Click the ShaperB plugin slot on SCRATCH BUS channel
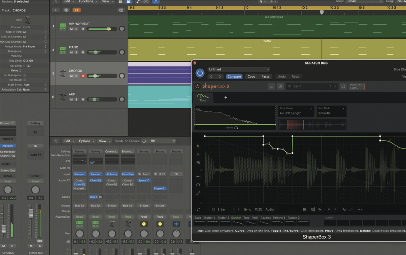The image size is (406, 255). point(160,188)
